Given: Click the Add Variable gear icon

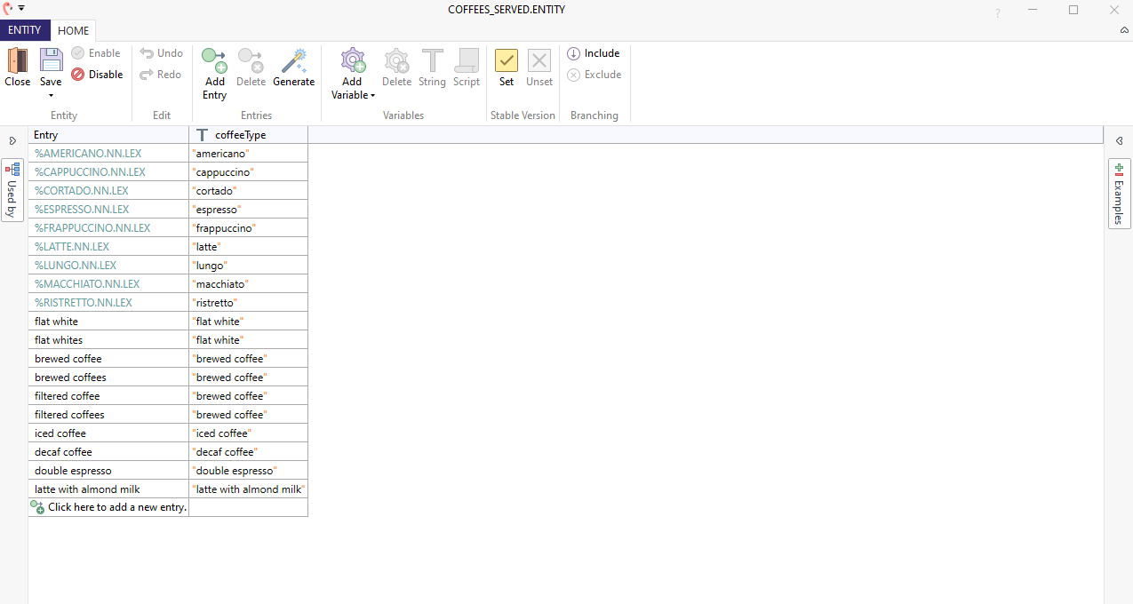Looking at the screenshot, I should tap(353, 60).
